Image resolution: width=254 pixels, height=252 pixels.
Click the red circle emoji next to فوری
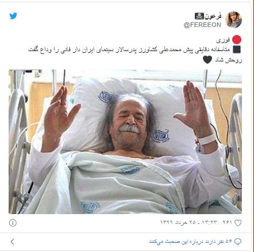[x=237, y=40]
